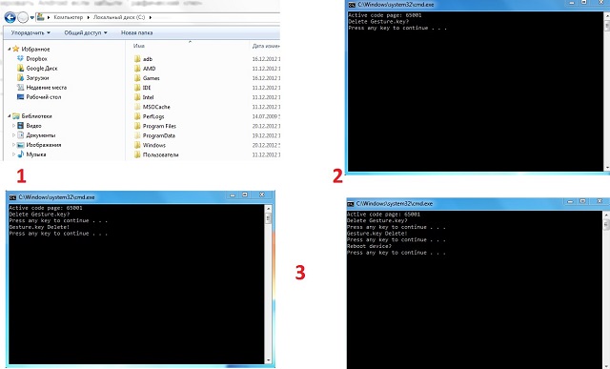
Task: Minimize the cmd window 3
Action: click(233, 195)
